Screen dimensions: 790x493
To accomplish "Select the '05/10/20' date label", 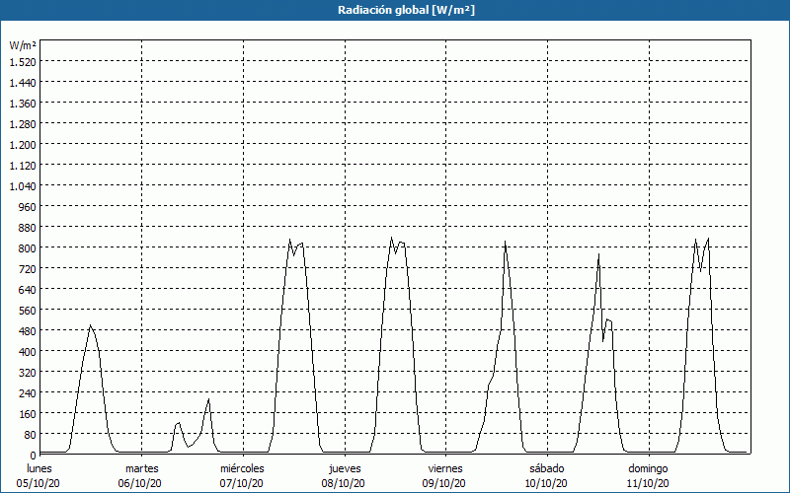I will [39, 483].
